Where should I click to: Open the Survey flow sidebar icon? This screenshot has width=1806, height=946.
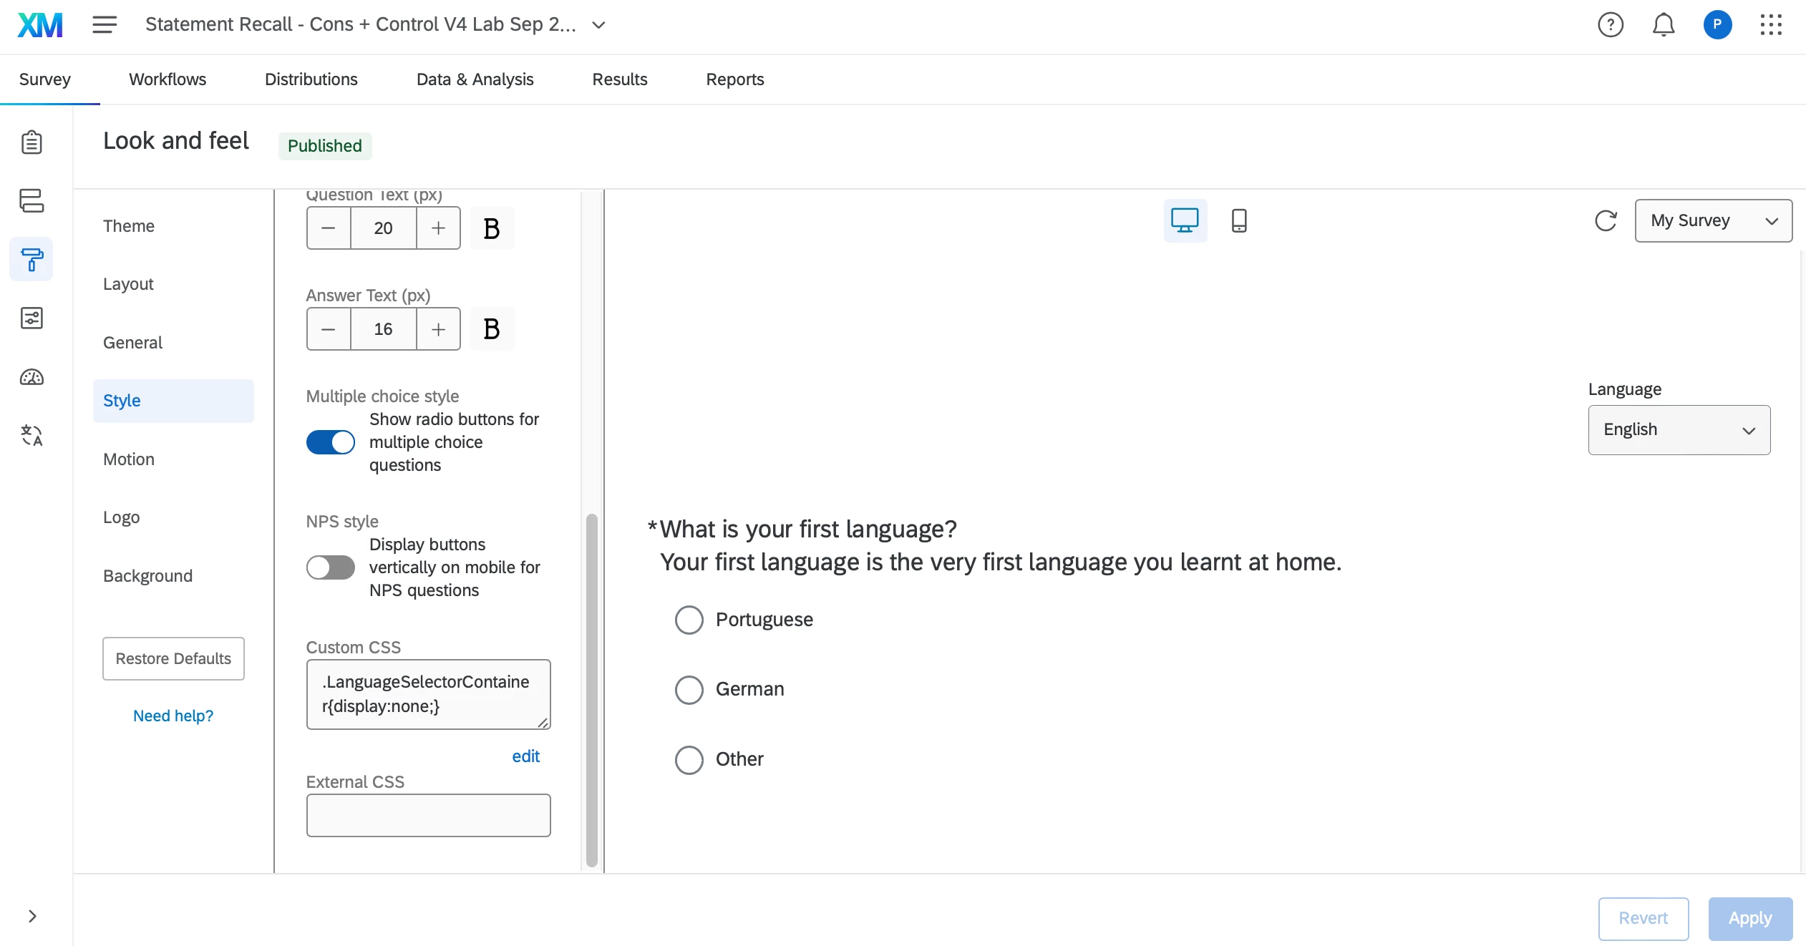31,200
